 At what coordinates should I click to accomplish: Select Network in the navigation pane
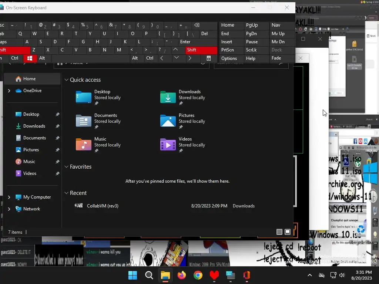pyautogui.click(x=32, y=209)
